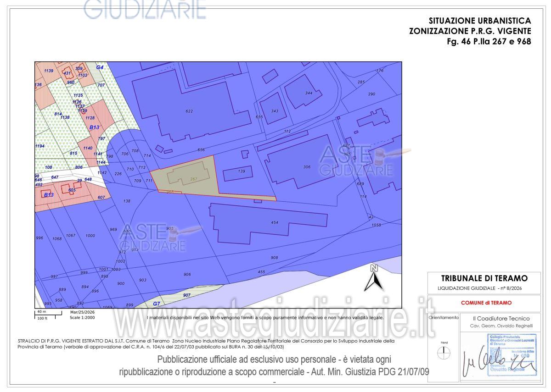Click parcel label 906
This screenshot has width=551, height=392.
[x=187, y=274]
